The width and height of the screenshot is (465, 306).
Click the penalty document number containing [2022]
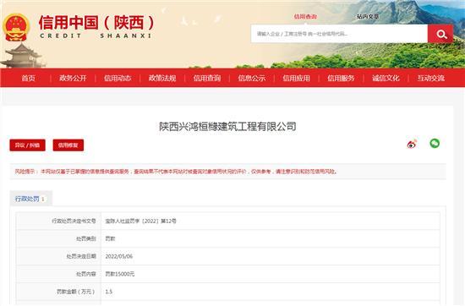(x=141, y=221)
